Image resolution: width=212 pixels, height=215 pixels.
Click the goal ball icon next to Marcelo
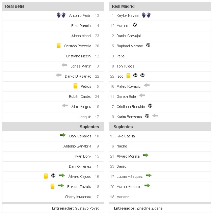tap(135, 25)
